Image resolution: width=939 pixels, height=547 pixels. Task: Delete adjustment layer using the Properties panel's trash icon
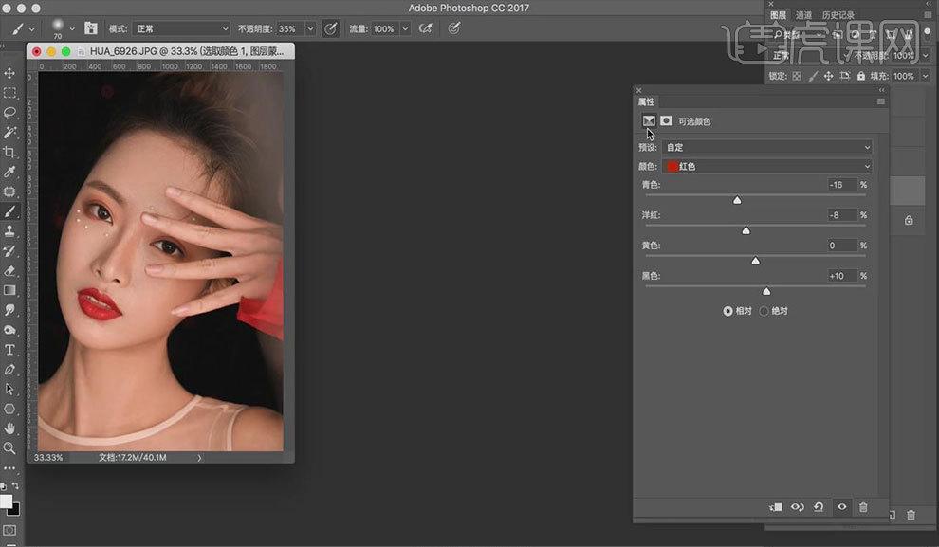[x=863, y=507]
